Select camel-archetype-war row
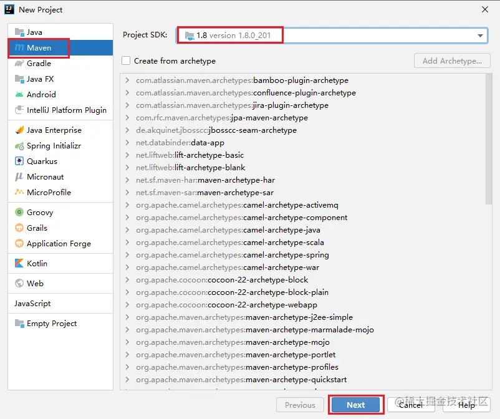The image size is (500, 419). pyautogui.click(x=302, y=267)
